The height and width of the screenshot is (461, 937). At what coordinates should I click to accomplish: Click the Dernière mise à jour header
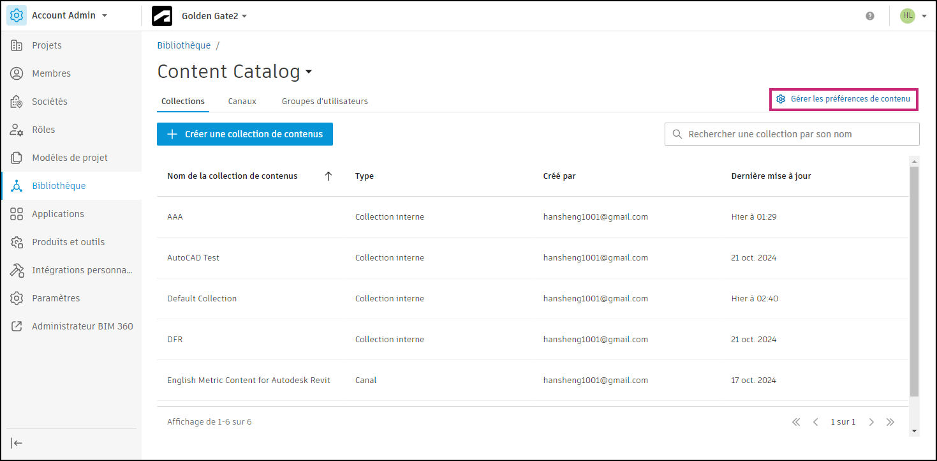tap(771, 176)
